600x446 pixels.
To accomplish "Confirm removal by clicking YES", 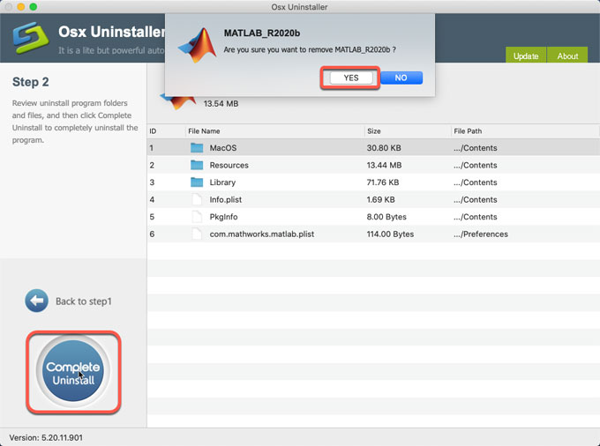I will pyautogui.click(x=351, y=78).
